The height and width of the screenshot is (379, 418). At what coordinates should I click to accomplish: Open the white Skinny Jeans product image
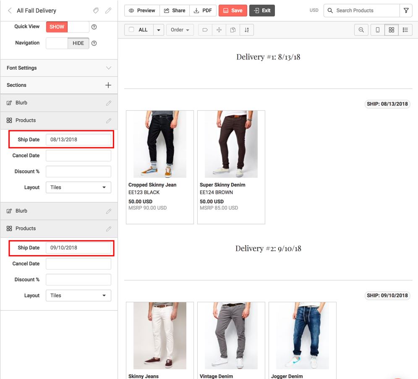coord(160,335)
